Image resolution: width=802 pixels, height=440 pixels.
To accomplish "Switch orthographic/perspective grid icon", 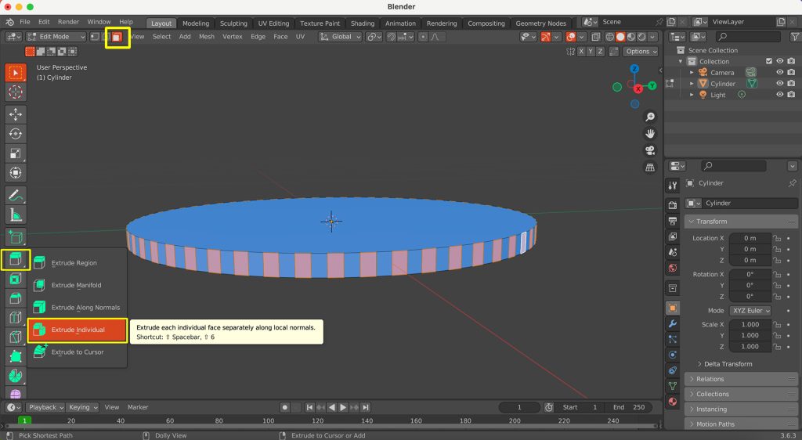I will point(650,167).
